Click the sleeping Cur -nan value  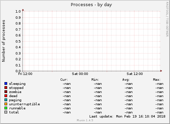click(67, 84)
